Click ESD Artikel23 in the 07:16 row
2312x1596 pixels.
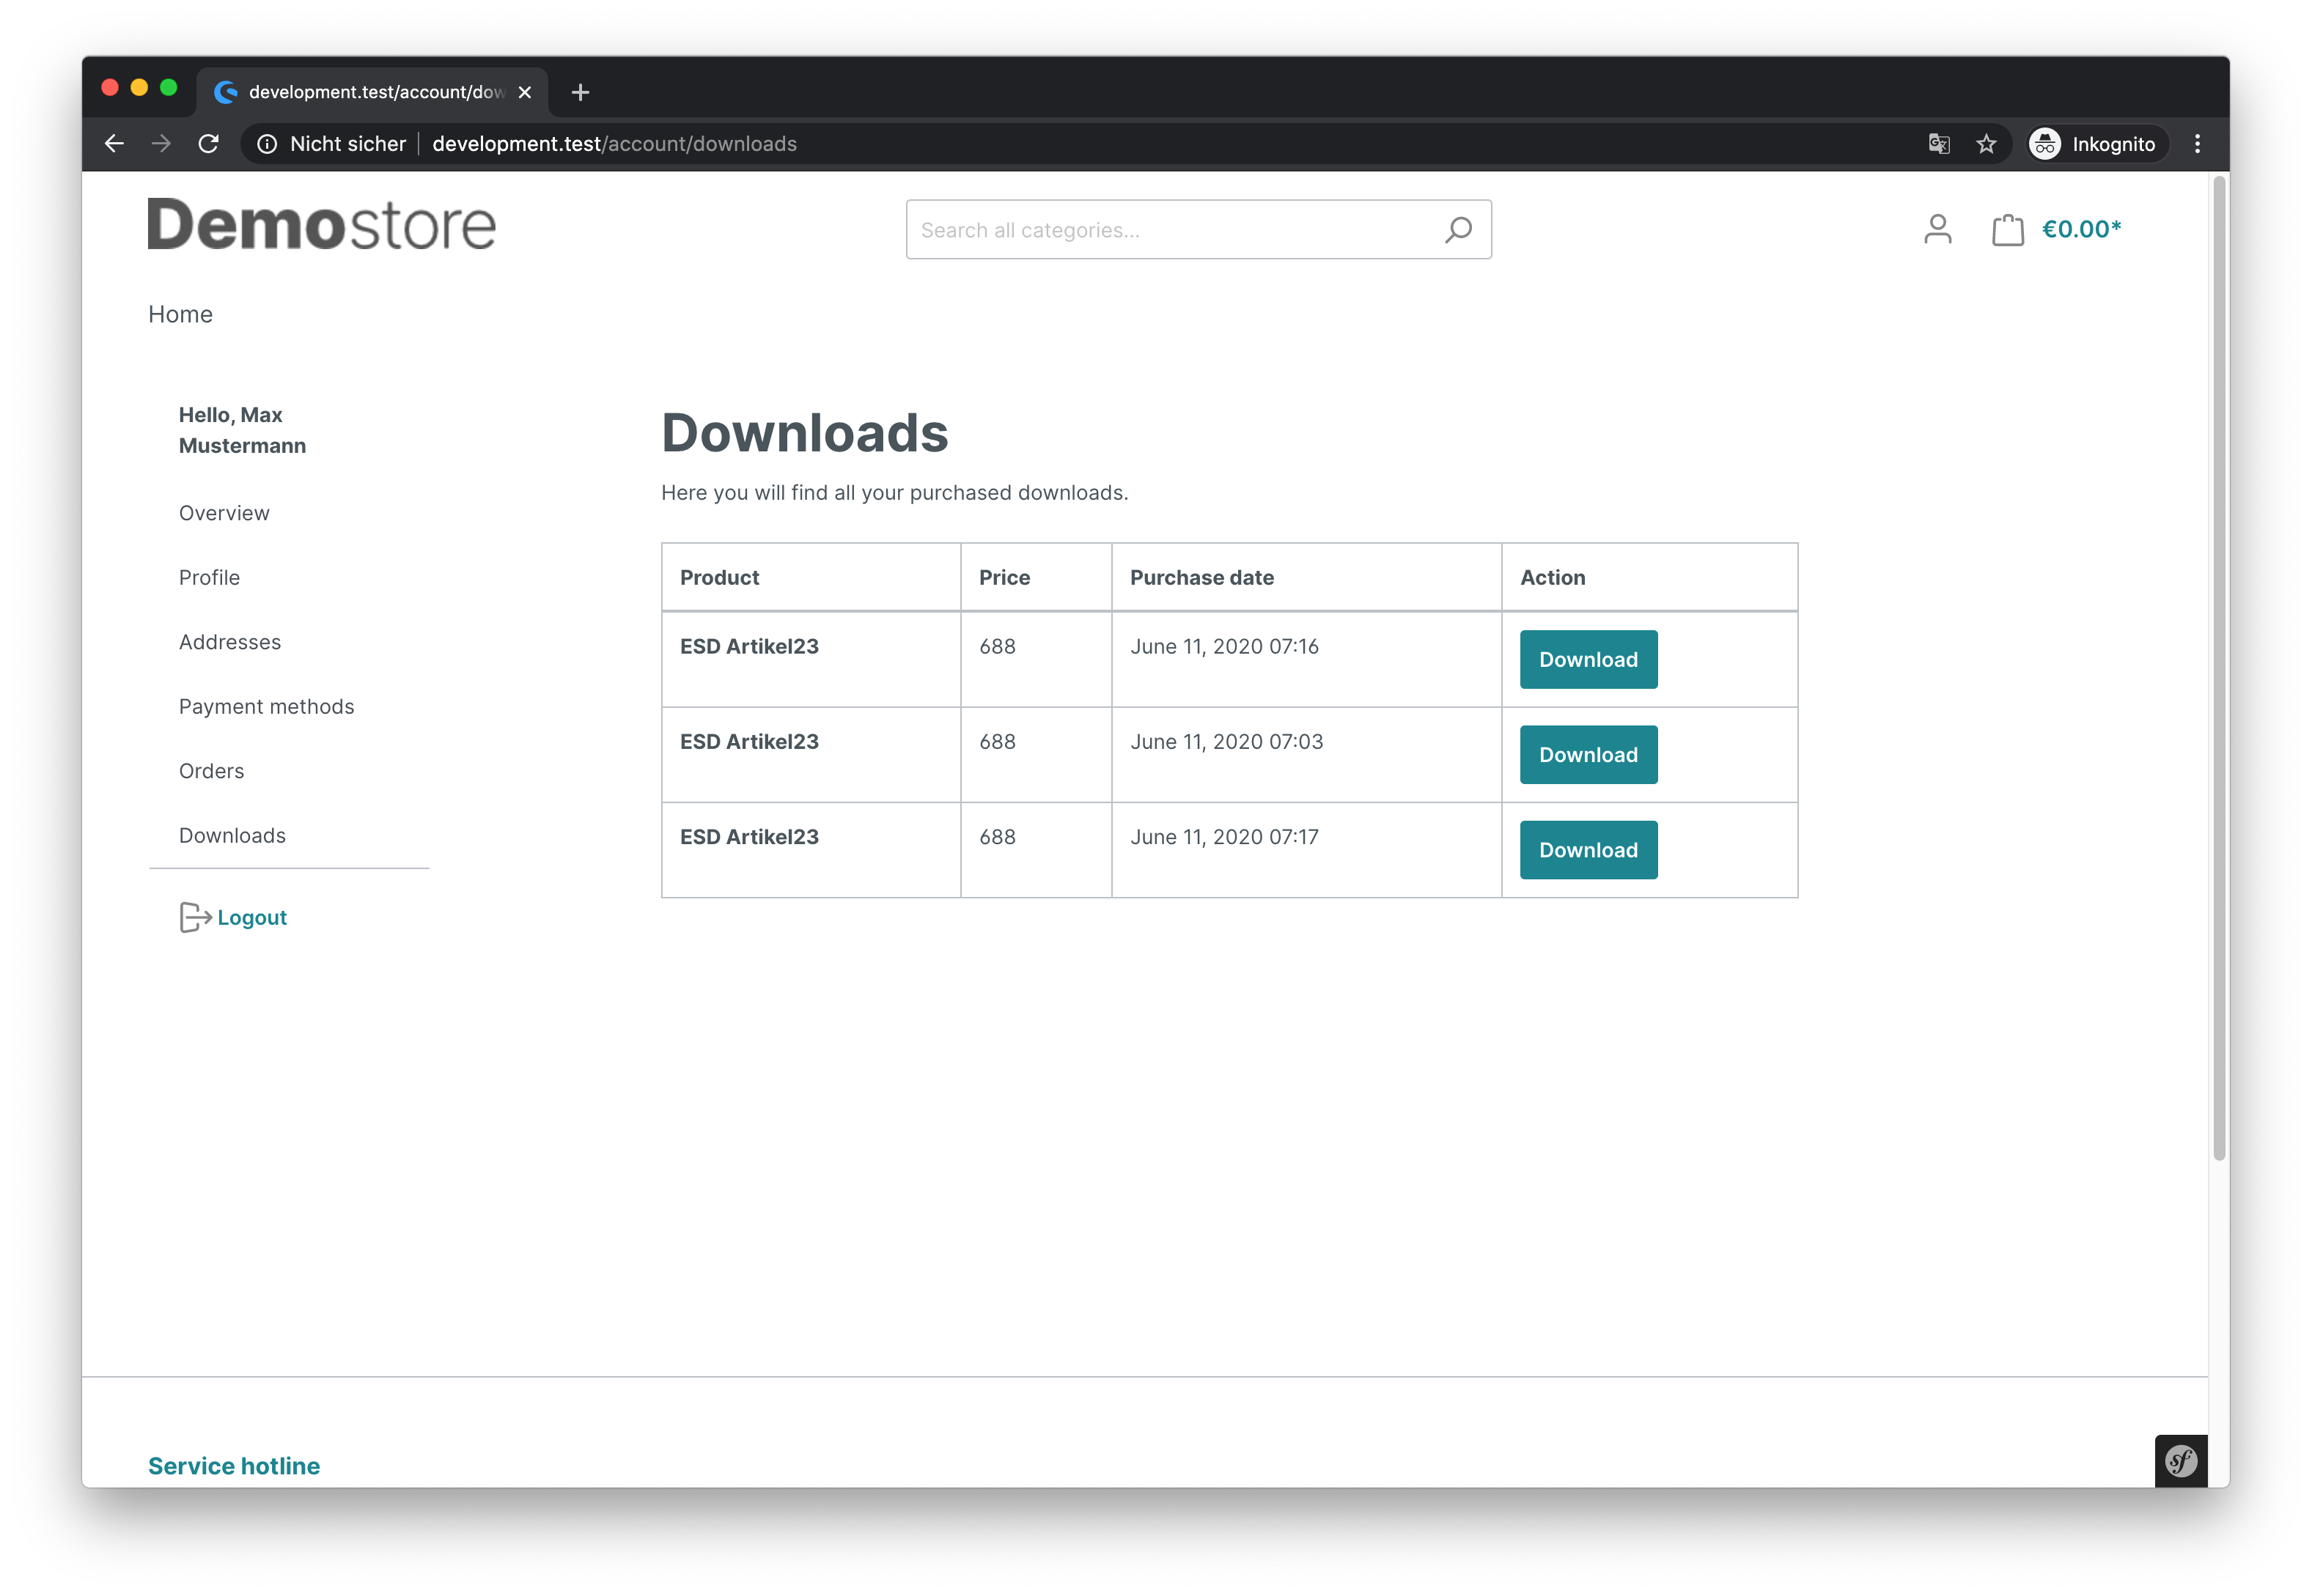click(x=749, y=646)
